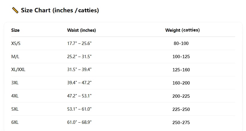
Task: Select the Waist (inches) column header
Action: click(81, 30)
